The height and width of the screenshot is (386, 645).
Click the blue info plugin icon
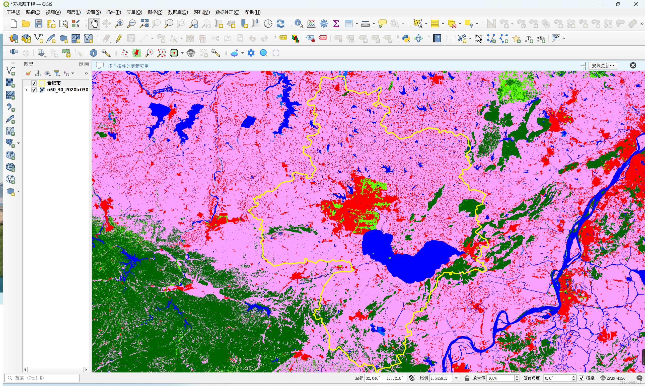pyautogui.click(x=93, y=53)
